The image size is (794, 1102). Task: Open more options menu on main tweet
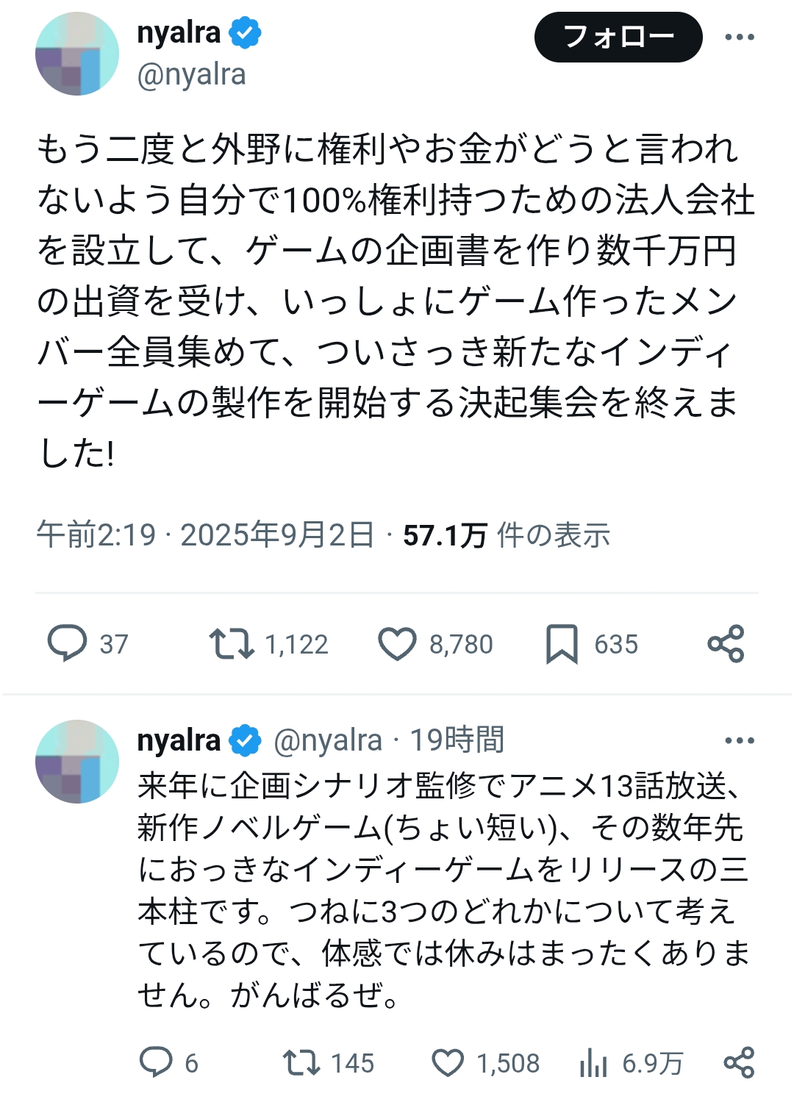[x=739, y=37]
